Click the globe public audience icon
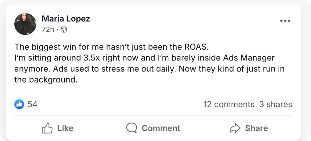Viewport: 311px width, 141px height. [x=64, y=30]
